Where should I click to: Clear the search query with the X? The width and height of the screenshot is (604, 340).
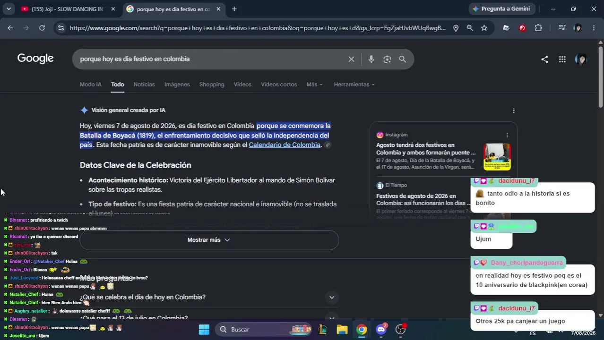351,59
